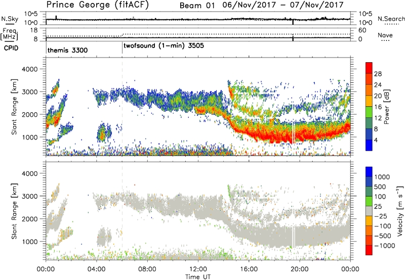Select the "-500" value on the Velocity colorbar

coord(383,236)
